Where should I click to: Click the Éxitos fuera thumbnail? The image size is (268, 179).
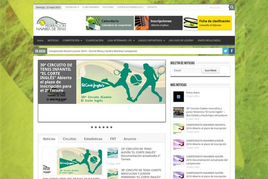(178, 97)
